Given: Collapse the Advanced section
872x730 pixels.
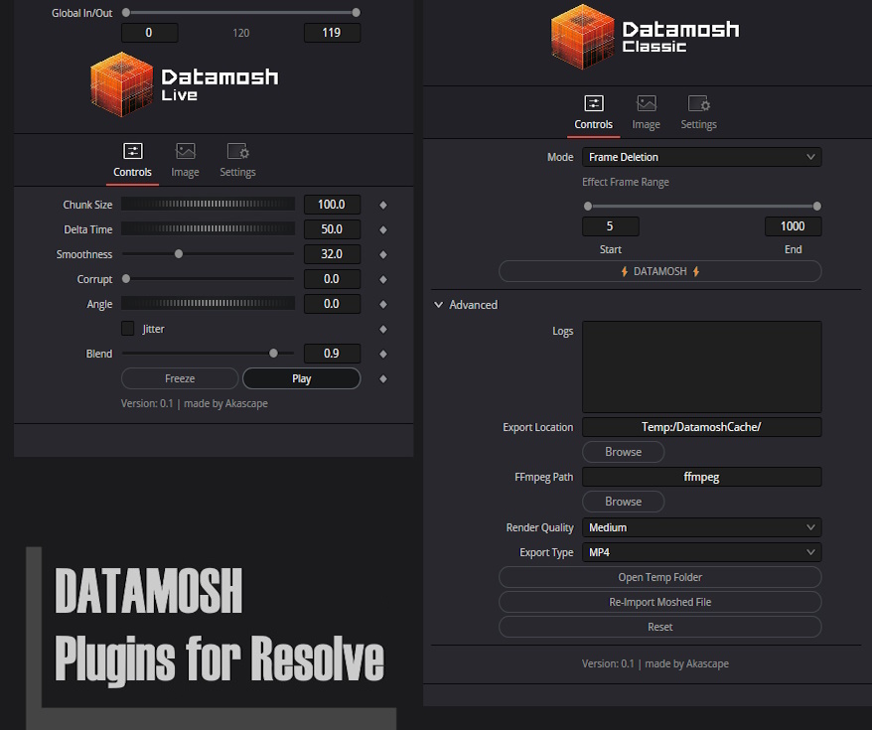Looking at the screenshot, I should tap(439, 305).
